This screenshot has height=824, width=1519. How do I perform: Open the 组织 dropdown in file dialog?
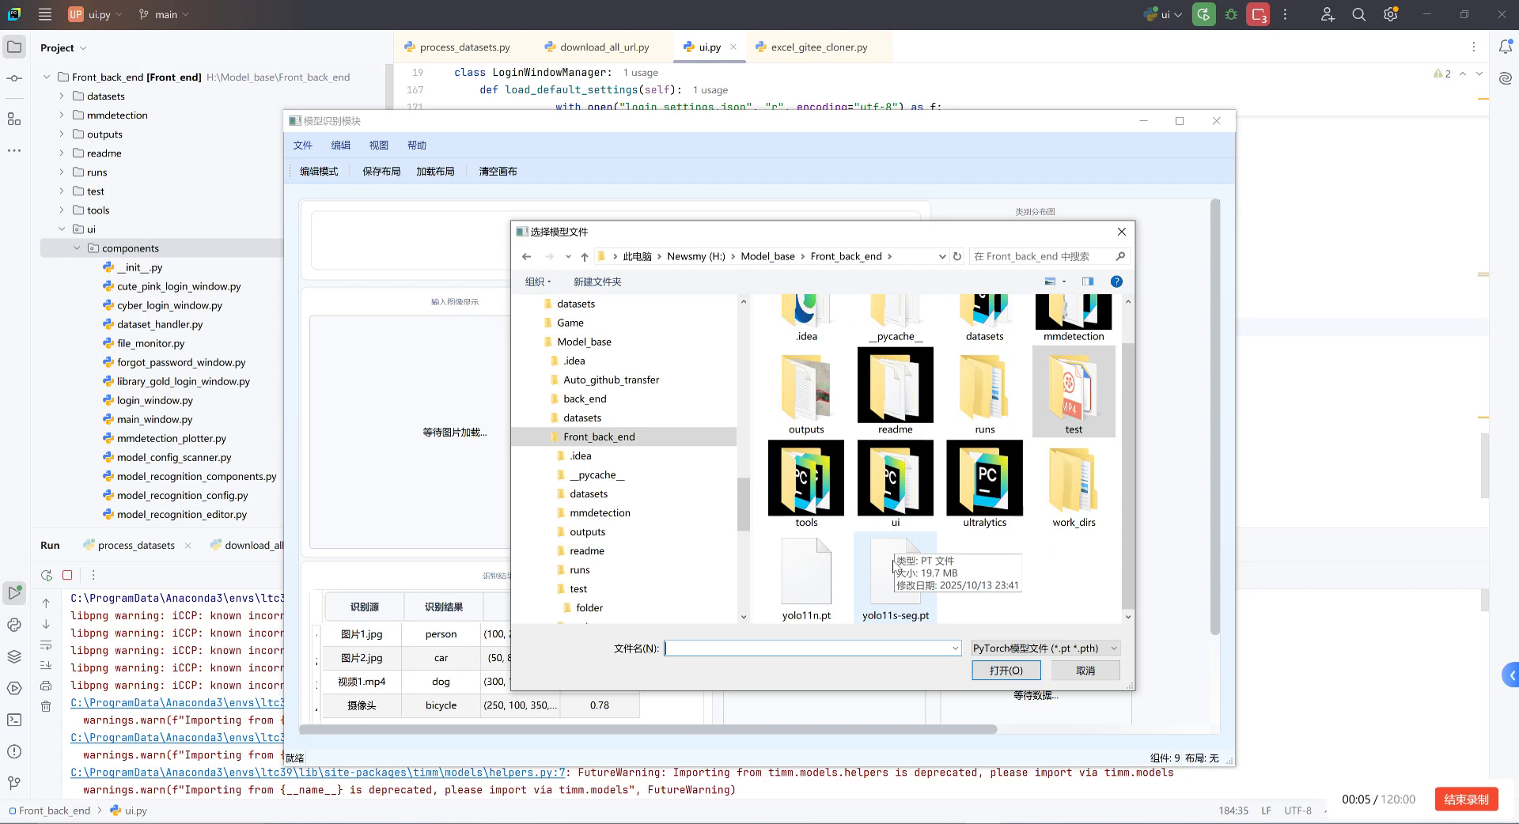538,282
